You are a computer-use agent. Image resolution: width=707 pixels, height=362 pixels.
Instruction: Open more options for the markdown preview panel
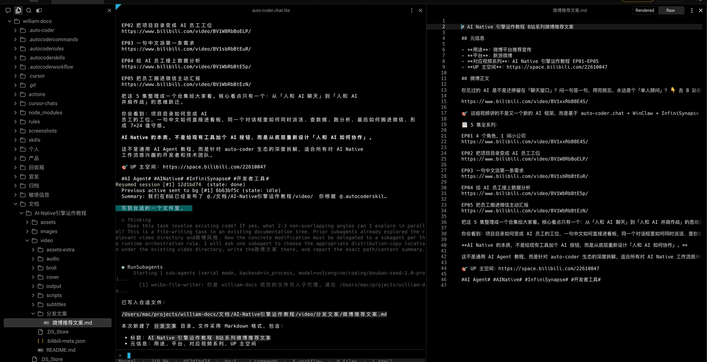coord(692,10)
